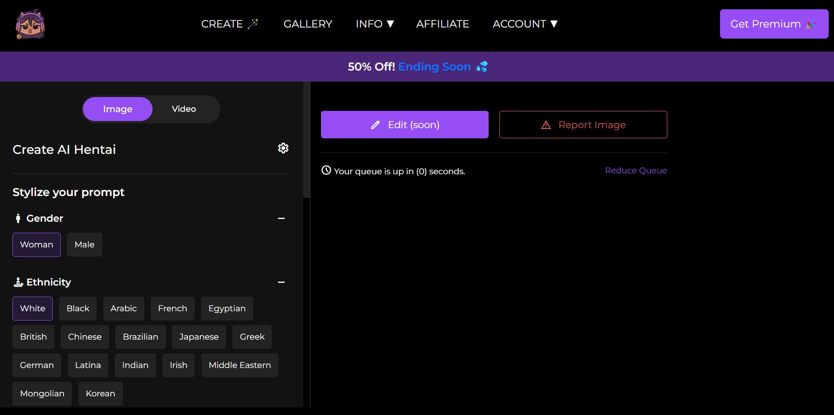Open the INFO dropdown menu
834x415 pixels.
point(375,24)
